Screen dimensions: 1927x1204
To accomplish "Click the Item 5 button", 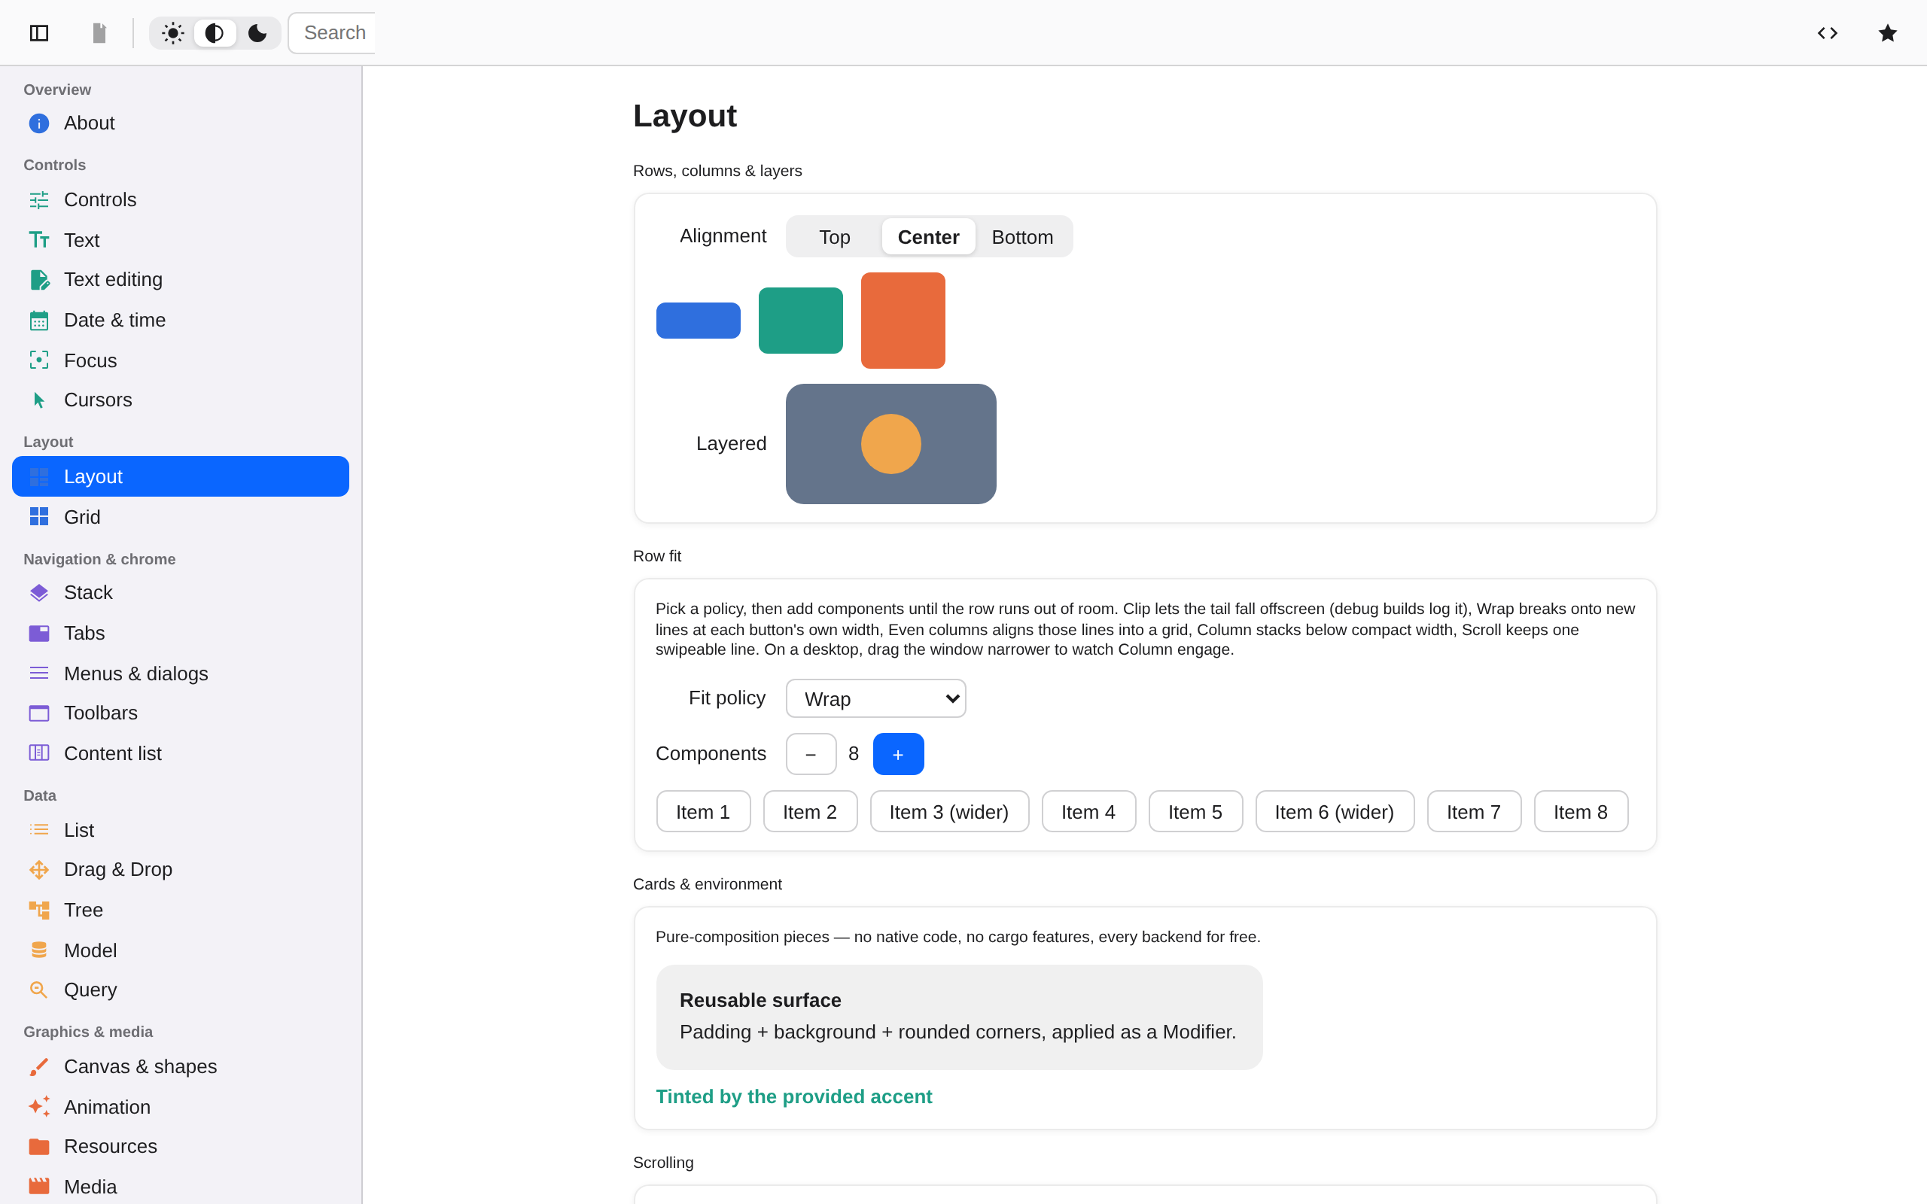I will coord(1195,811).
